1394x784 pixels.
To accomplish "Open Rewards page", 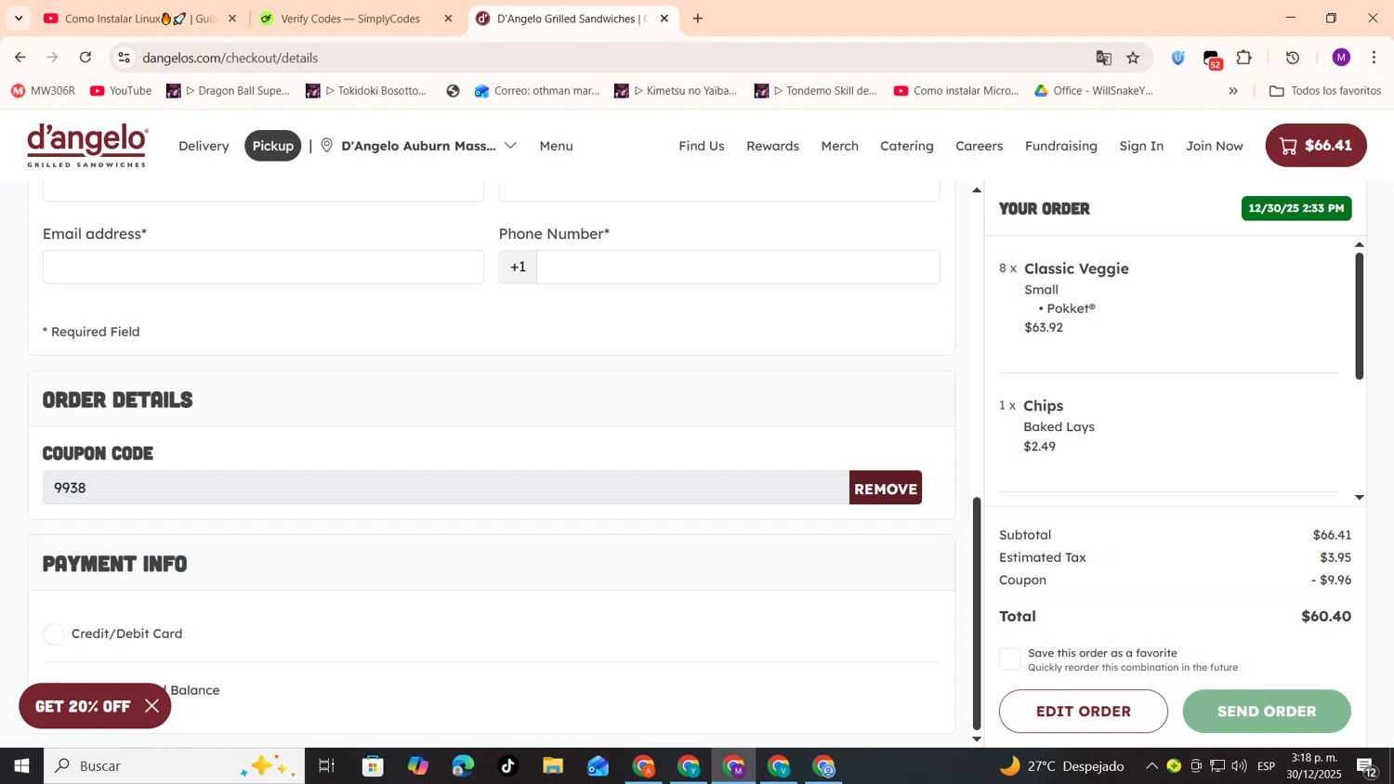I will [x=772, y=146].
